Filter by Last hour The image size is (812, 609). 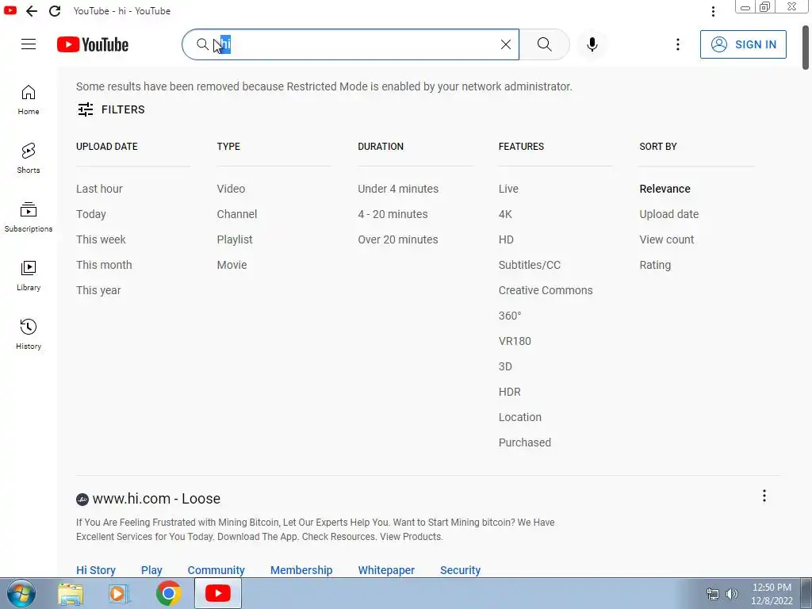click(99, 189)
